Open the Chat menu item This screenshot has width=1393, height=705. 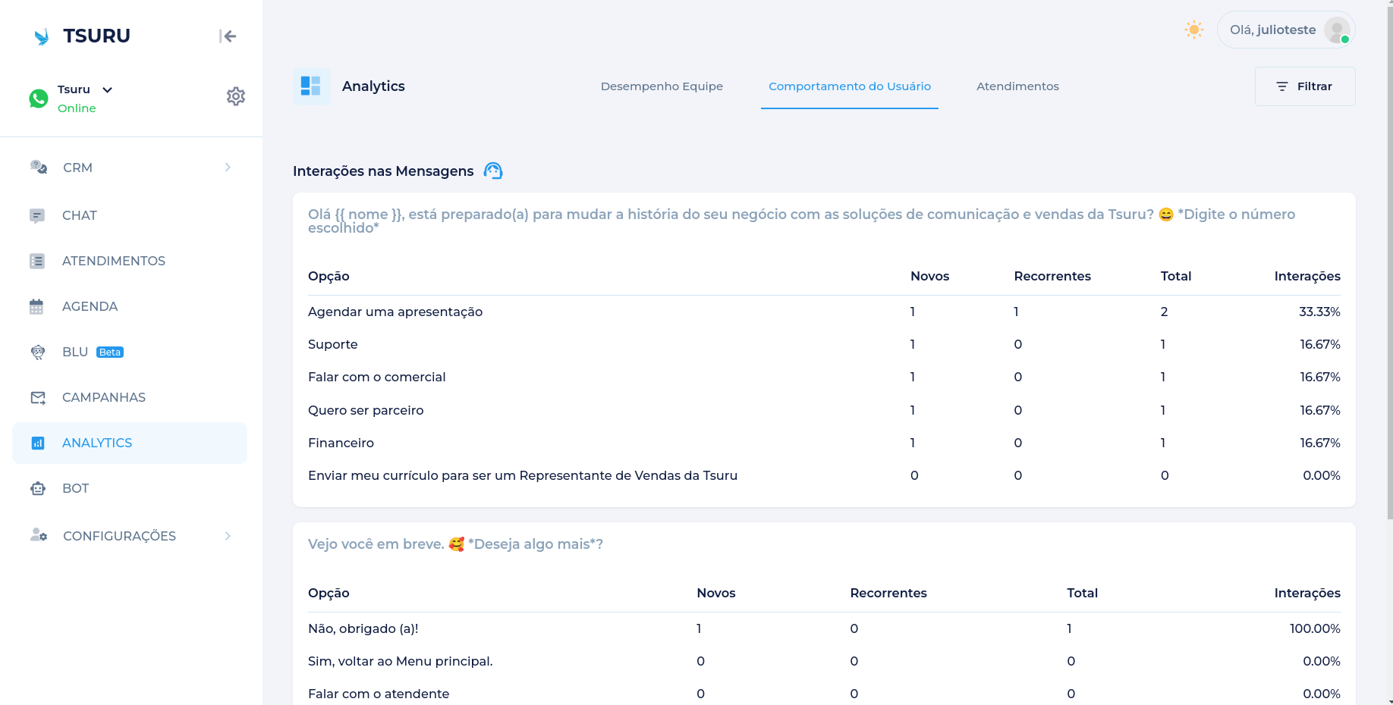pos(79,215)
